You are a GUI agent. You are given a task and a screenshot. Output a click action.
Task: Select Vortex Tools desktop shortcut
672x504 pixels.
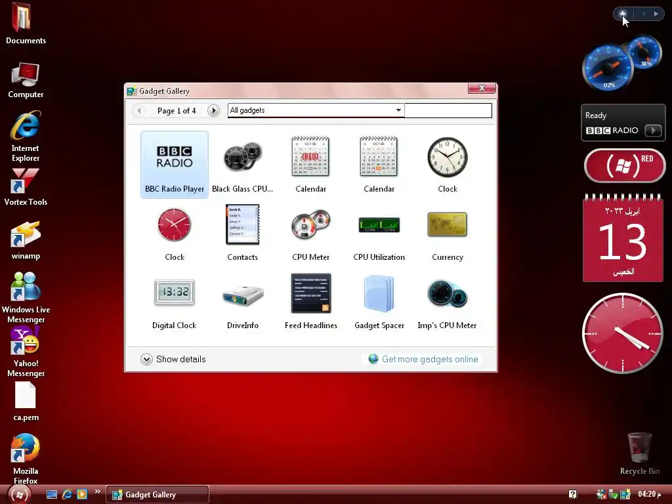pyautogui.click(x=26, y=187)
